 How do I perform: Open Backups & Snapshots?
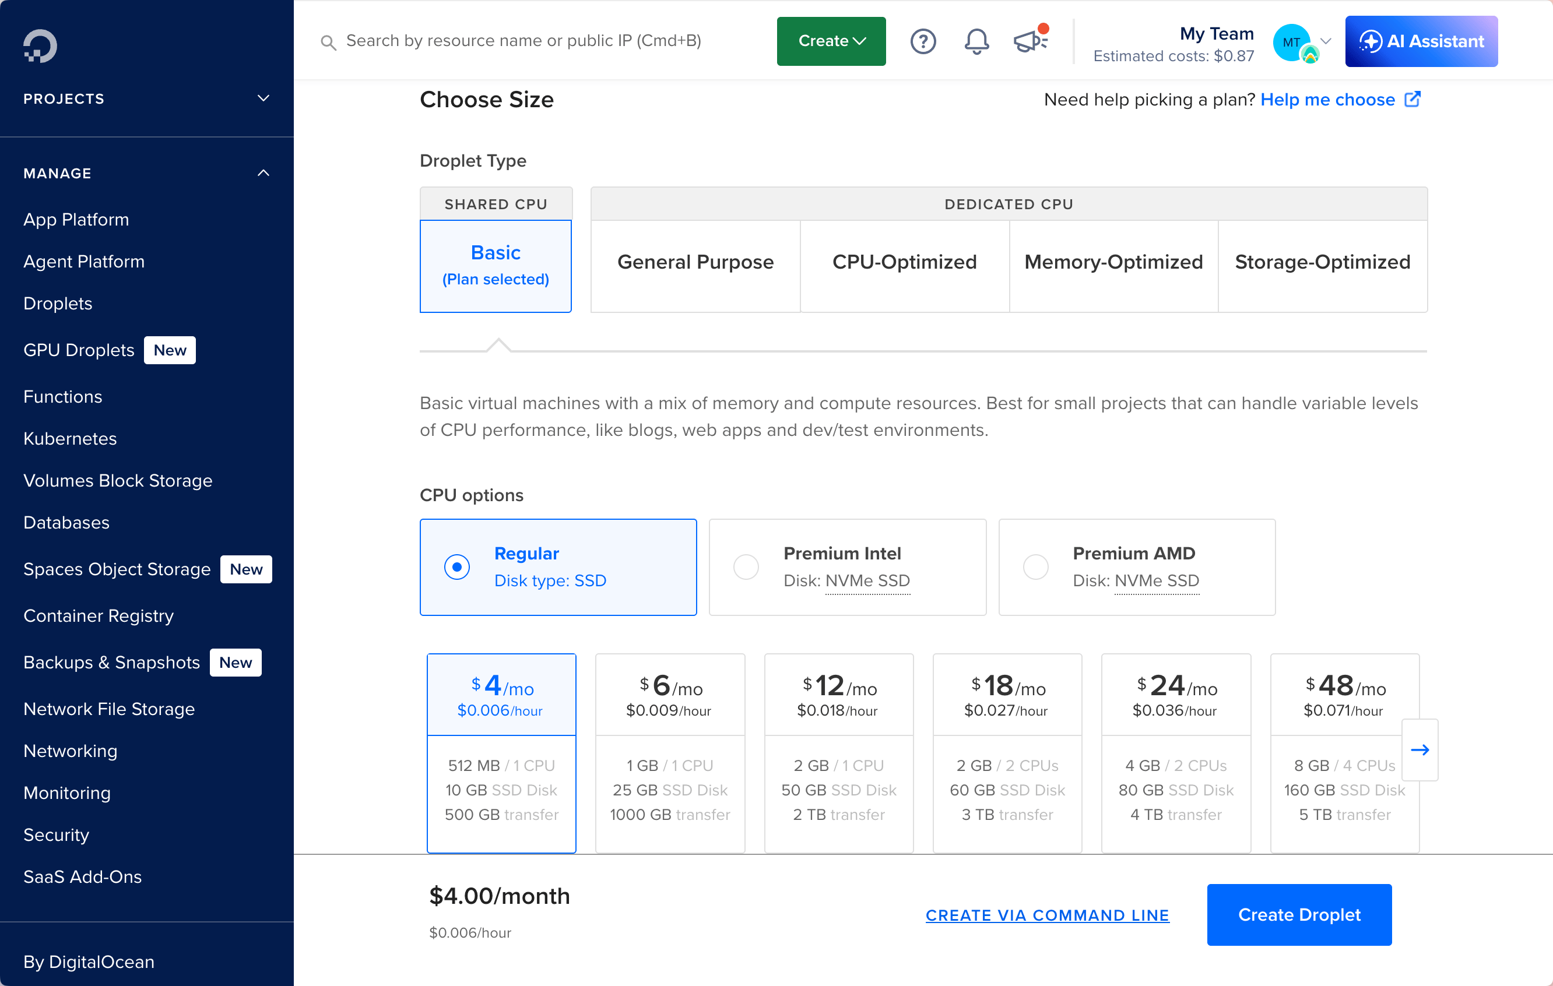(x=111, y=662)
